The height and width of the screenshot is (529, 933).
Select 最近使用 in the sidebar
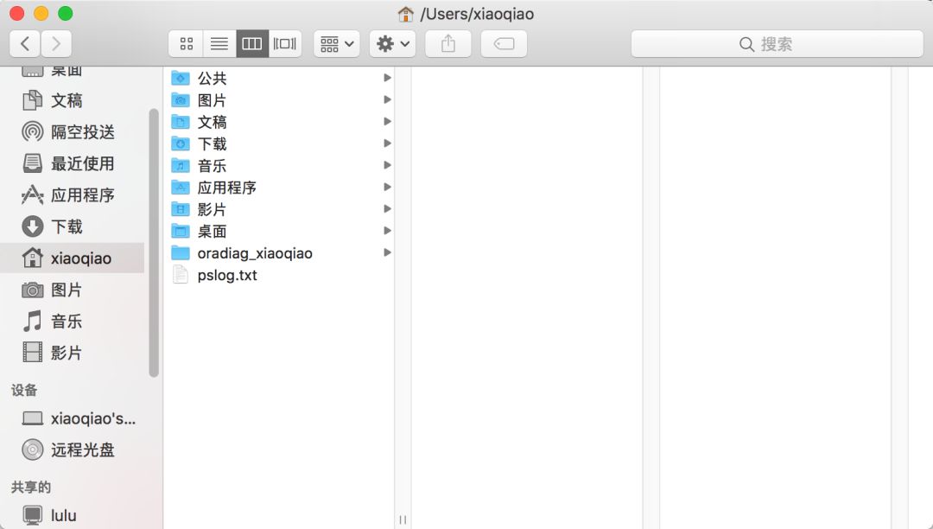82,163
